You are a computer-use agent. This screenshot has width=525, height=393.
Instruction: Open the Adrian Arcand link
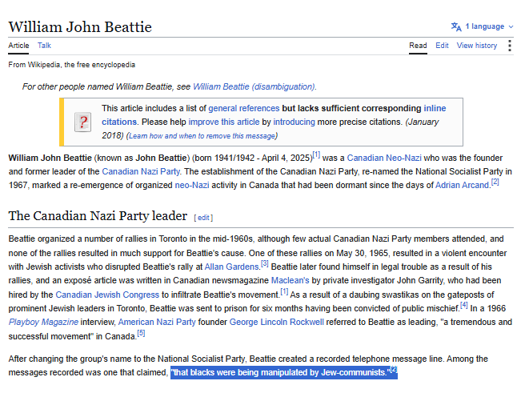(x=462, y=185)
